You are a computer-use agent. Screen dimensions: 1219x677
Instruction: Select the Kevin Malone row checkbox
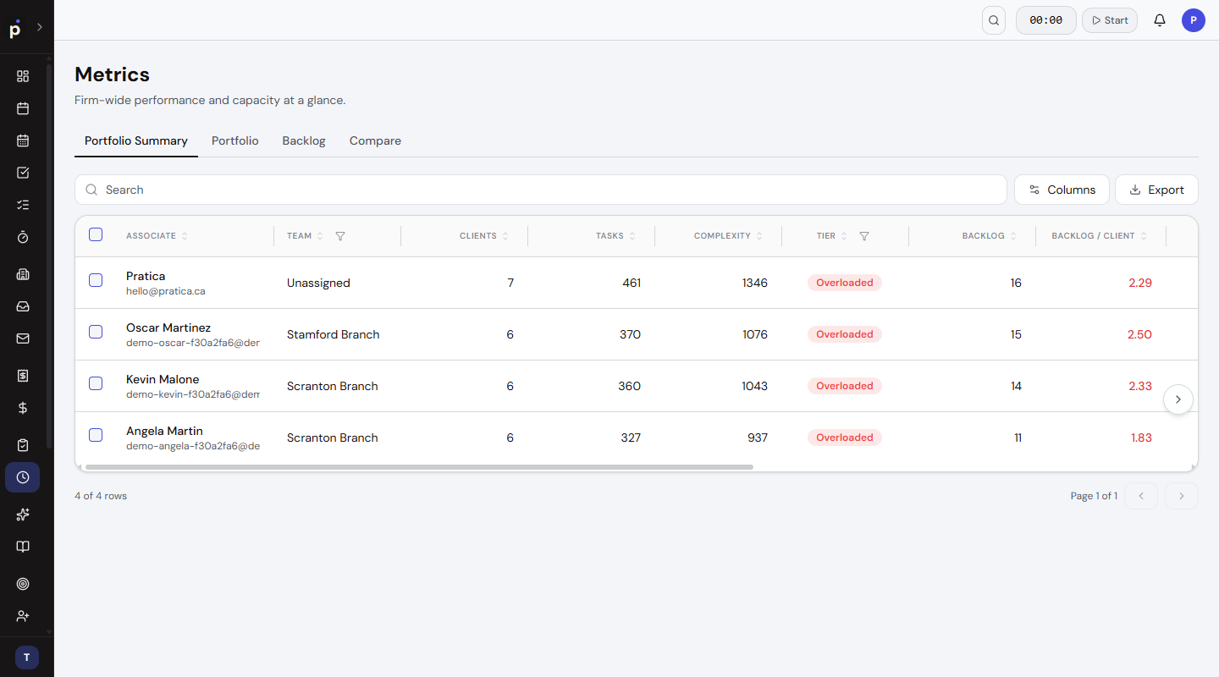click(x=96, y=383)
